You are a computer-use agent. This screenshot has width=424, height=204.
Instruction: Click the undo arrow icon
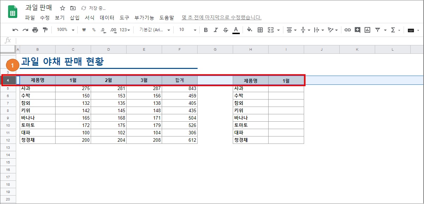point(15,30)
